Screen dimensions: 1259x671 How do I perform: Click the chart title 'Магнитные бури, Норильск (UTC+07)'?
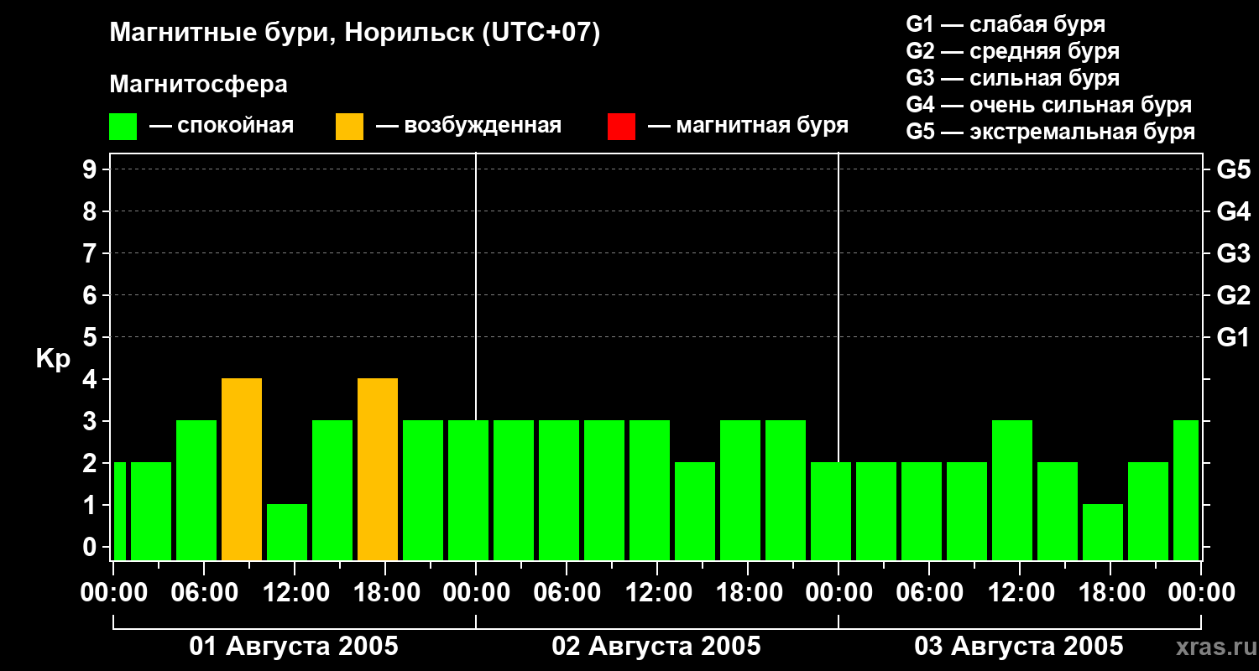coord(355,34)
